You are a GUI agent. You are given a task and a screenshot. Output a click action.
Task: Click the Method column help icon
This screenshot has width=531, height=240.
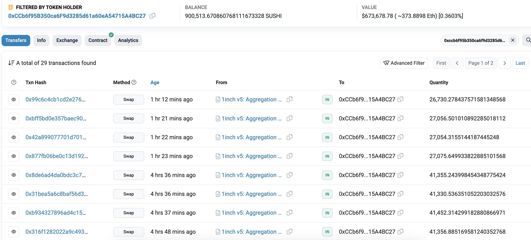point(134,82)
